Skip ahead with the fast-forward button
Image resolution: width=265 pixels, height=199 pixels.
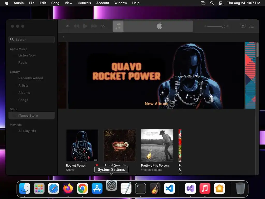94,26
